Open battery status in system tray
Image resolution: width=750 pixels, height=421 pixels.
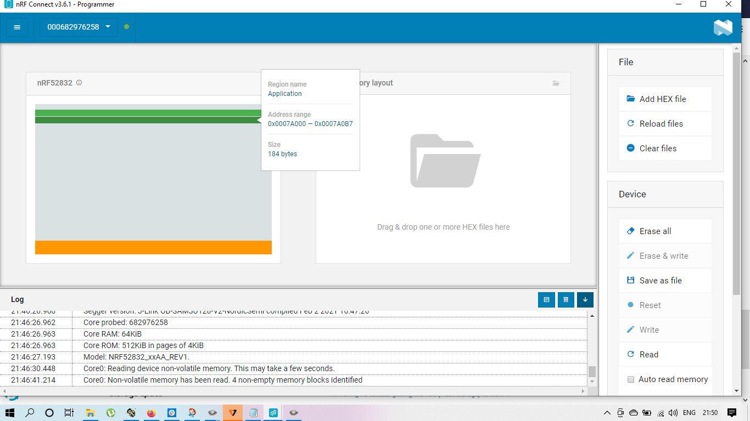647,413
